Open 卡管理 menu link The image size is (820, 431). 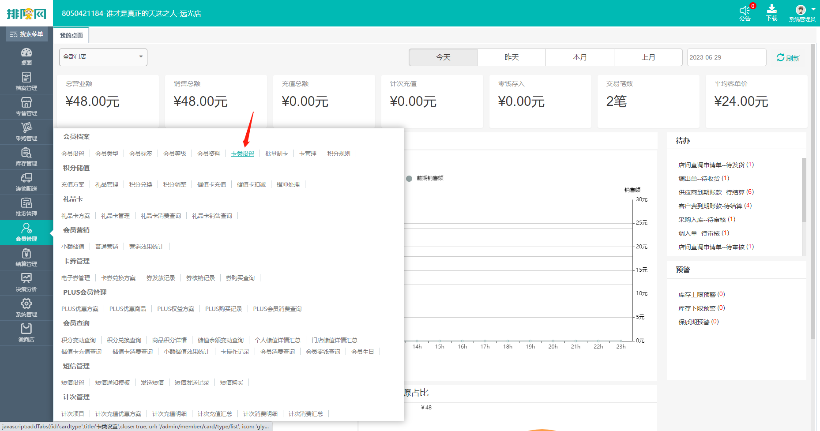coord(308,154)
